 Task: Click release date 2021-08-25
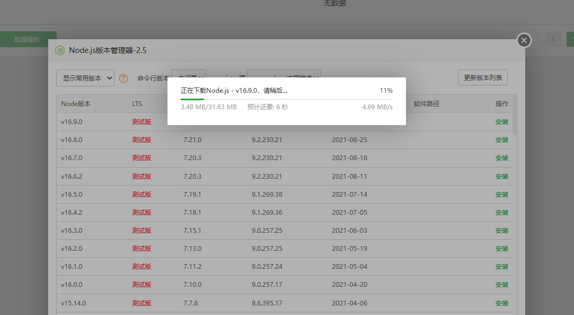point(349,140)
